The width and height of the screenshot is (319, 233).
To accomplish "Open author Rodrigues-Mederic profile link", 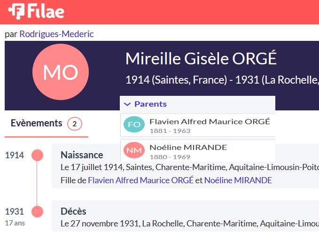I will [x=56, y=34].
